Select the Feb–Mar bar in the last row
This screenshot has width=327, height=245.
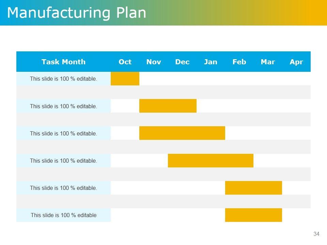pos(253,215)
